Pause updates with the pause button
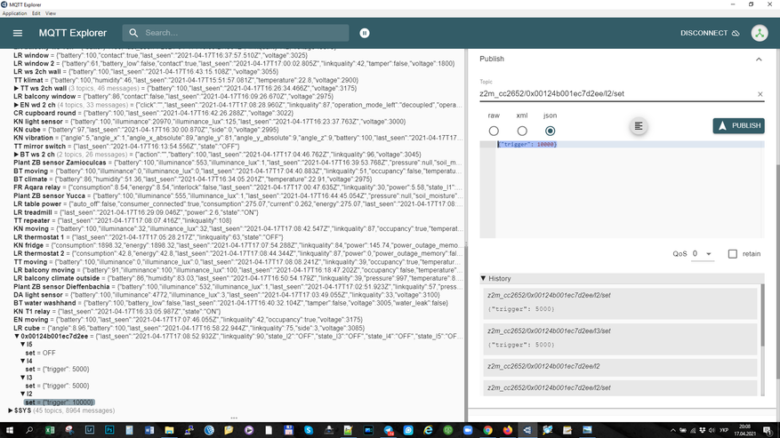780x438 pixels. (x=364, y=33)
